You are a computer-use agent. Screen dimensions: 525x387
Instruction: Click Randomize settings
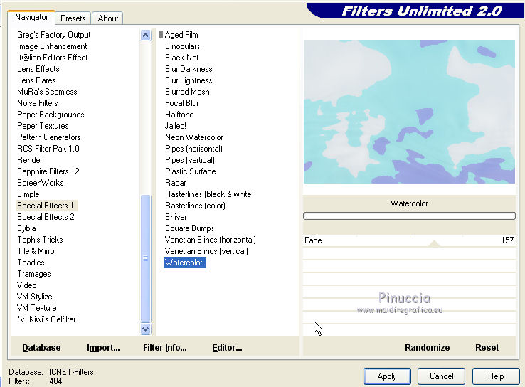pos(428,347)
